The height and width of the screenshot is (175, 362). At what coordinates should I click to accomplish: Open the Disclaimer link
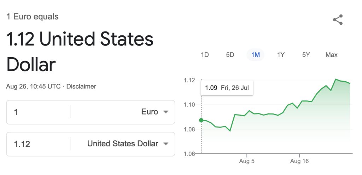[81, 86]
